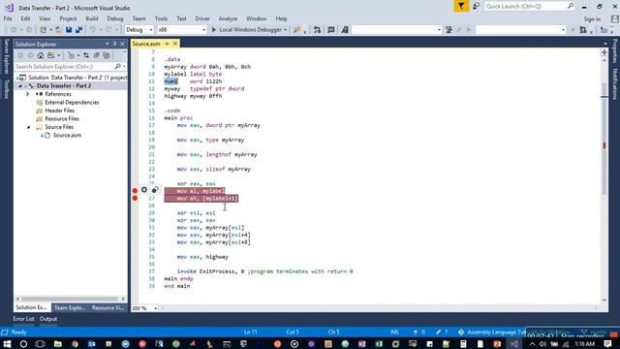Select Header Files folder

pos(59,111)
